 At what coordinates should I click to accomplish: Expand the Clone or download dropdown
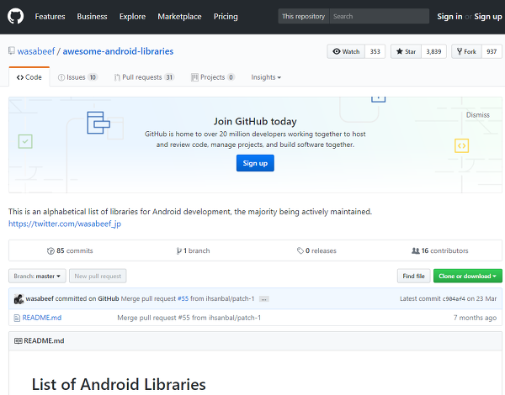tap(468, 276)
